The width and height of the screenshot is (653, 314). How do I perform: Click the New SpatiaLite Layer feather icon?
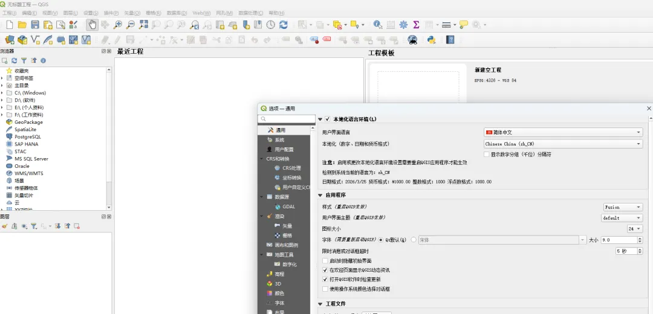pyautogui.click(x=48, y=40)
